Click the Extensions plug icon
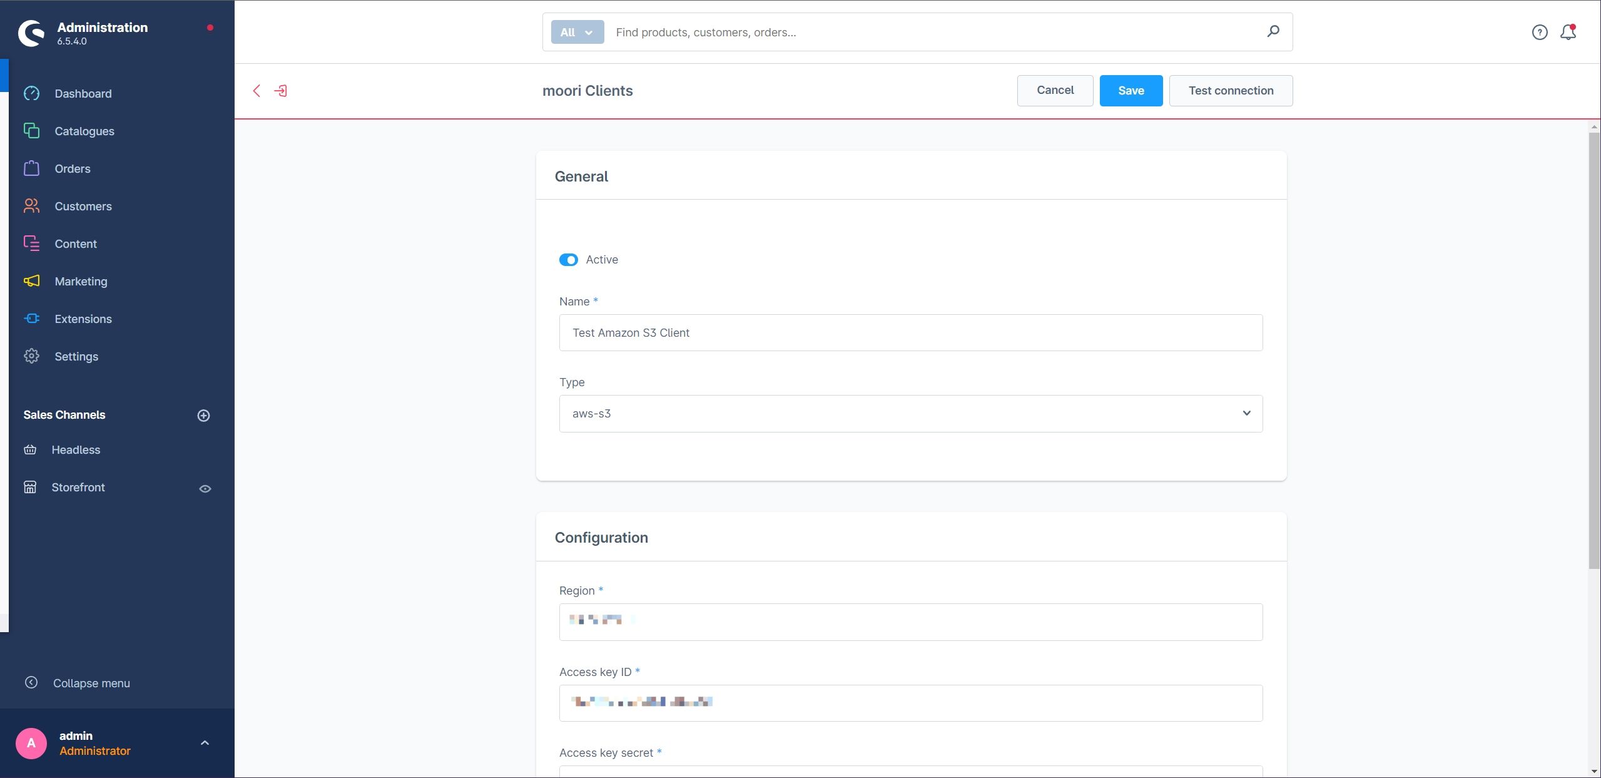 31,319
